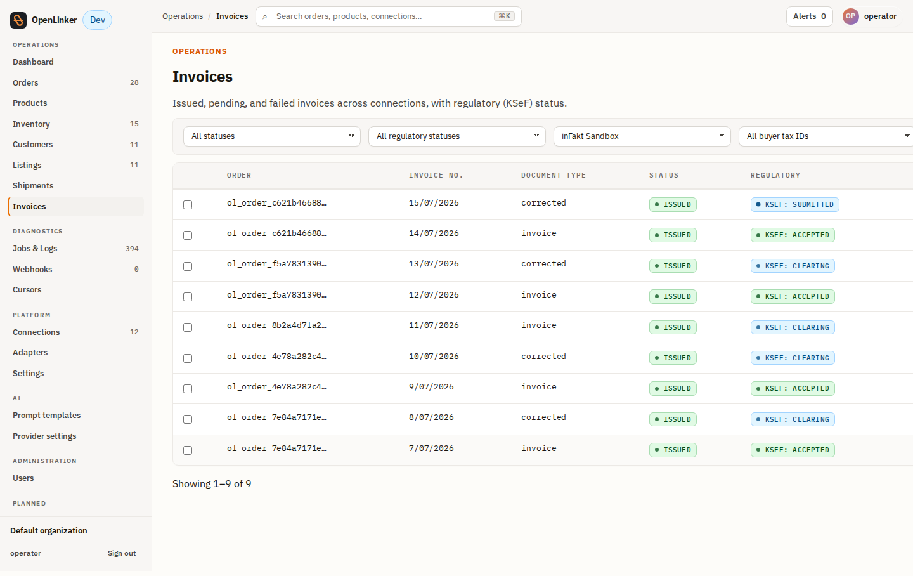
Task: Click the OP user avatar
Action: pos(850,16)
